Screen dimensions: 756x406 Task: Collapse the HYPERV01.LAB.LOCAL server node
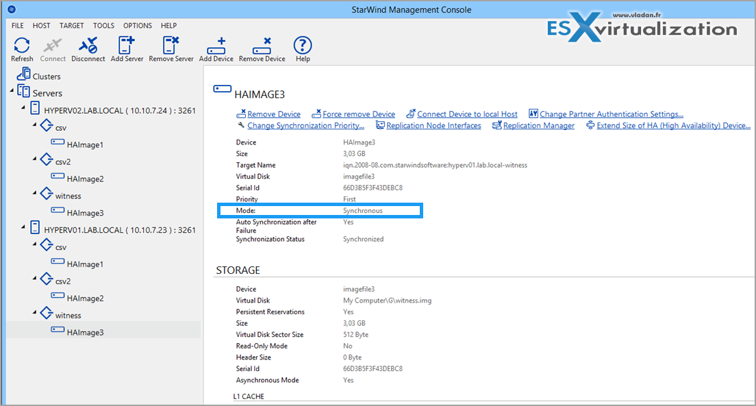pyautogui.click(x=23, y=229)
